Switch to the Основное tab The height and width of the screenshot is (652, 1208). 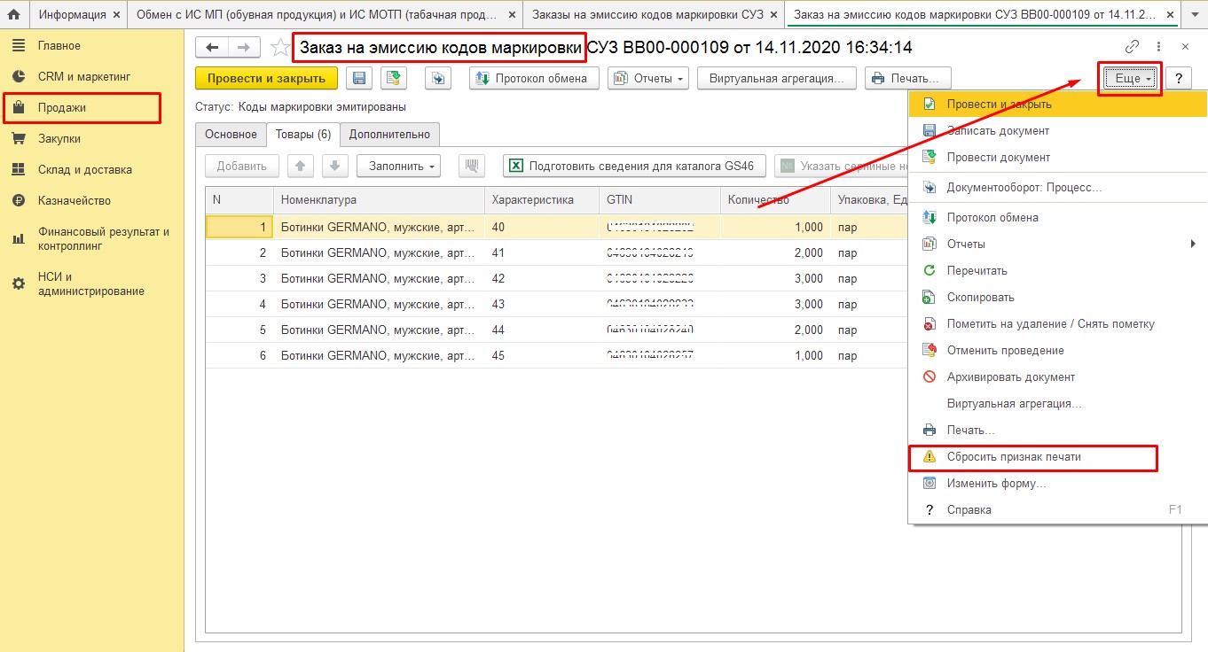(231, 134)
